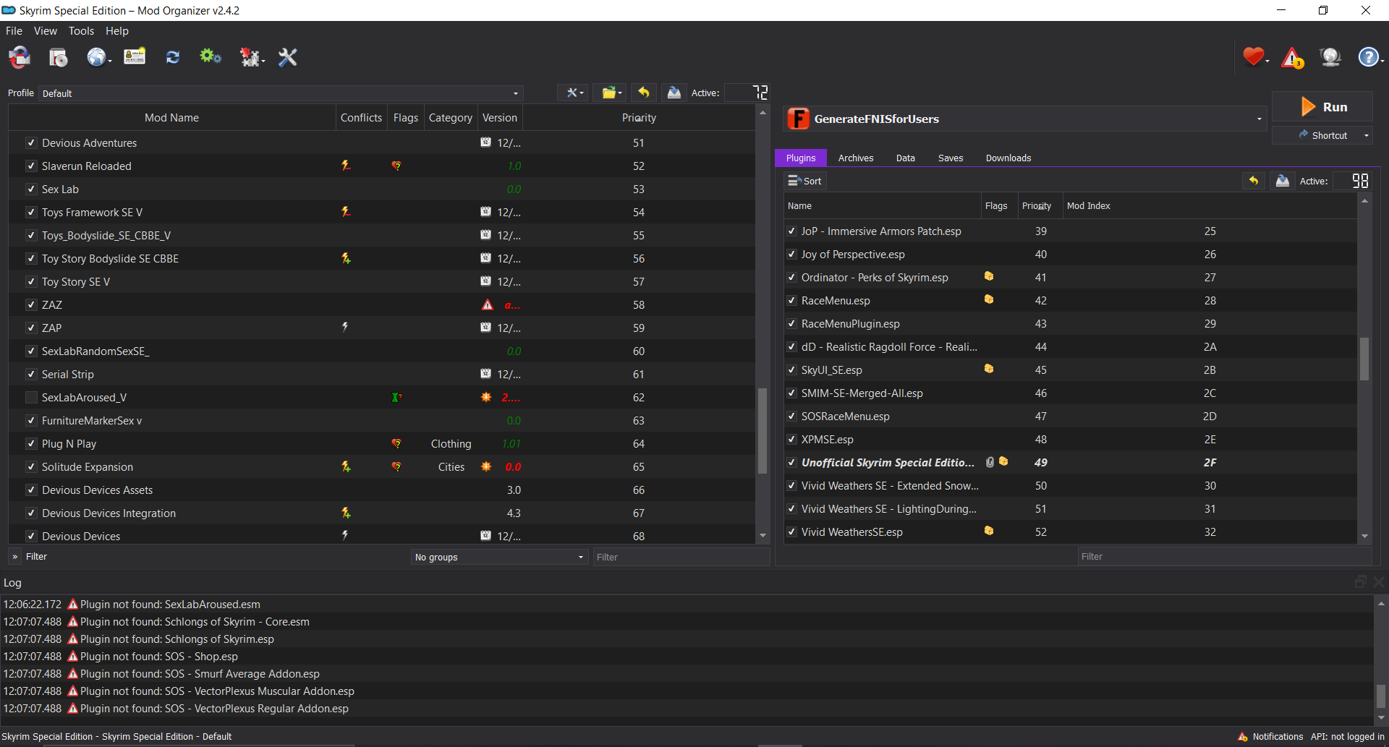Open the Tools menu
This screenshot has width=1389, height=747.
coord(82,31)
